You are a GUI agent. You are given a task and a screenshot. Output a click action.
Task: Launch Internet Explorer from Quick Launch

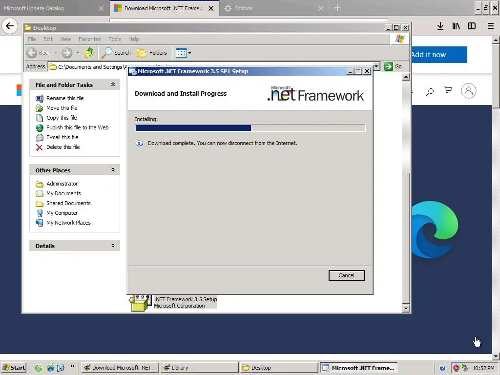click(x=50, y=368)
